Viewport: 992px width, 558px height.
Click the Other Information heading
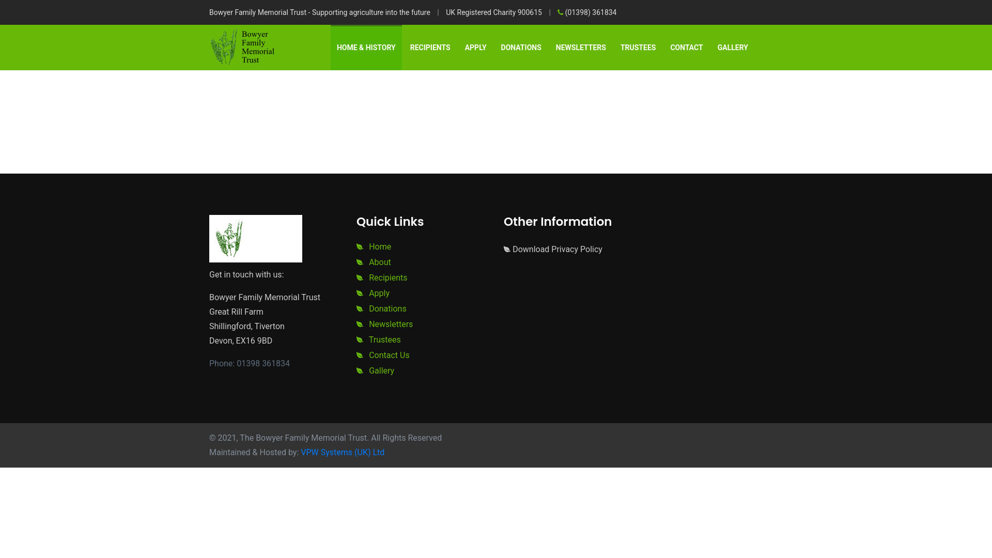pos(557,222)
